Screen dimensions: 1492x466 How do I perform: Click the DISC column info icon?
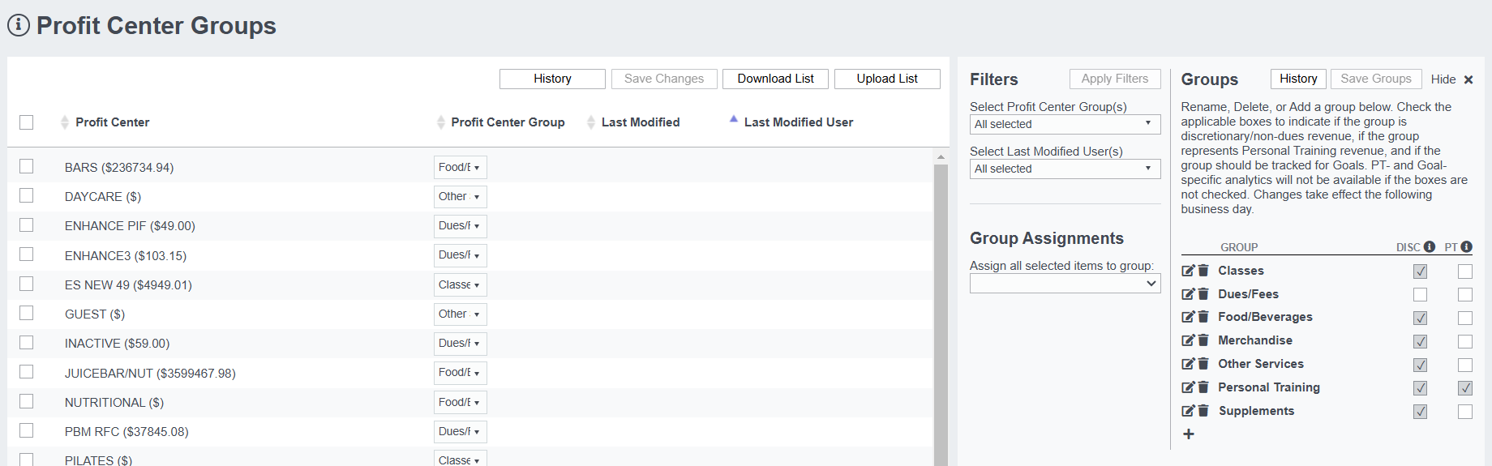tap(1430, 247)
